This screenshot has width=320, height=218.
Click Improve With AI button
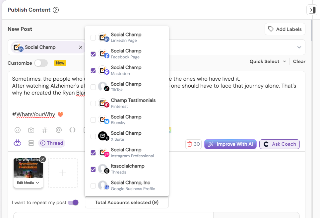[x=230, y=144]
